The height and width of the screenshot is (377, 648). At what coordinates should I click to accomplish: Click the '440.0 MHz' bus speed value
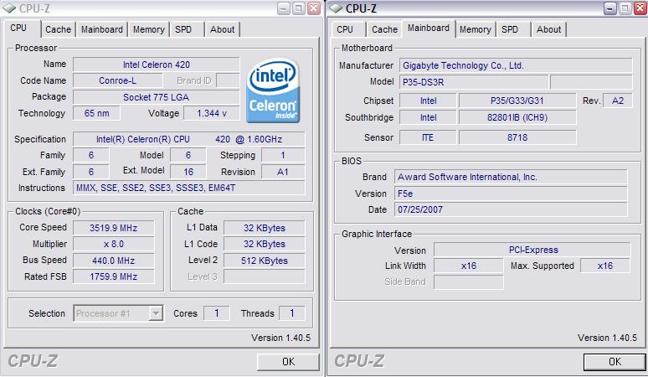tap(114, 261)
